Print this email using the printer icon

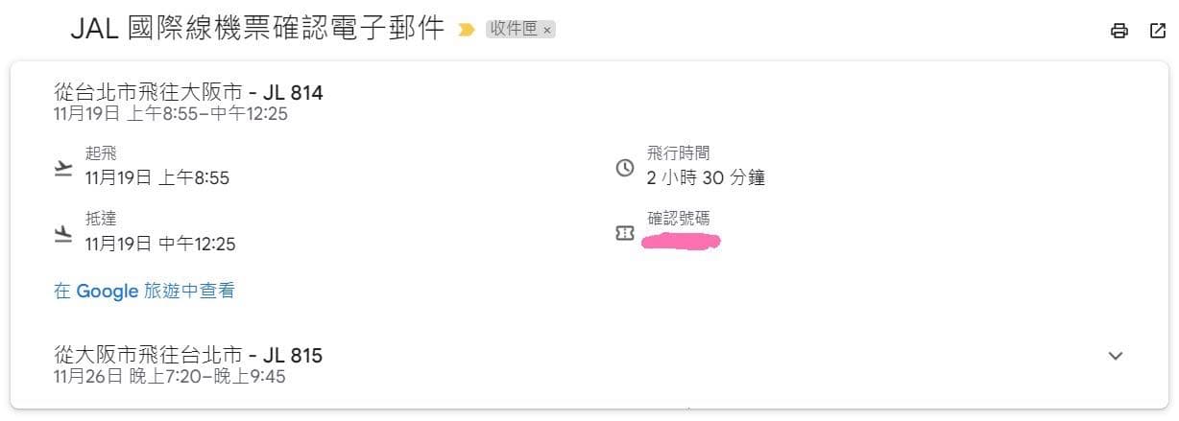click(1119, 31)
